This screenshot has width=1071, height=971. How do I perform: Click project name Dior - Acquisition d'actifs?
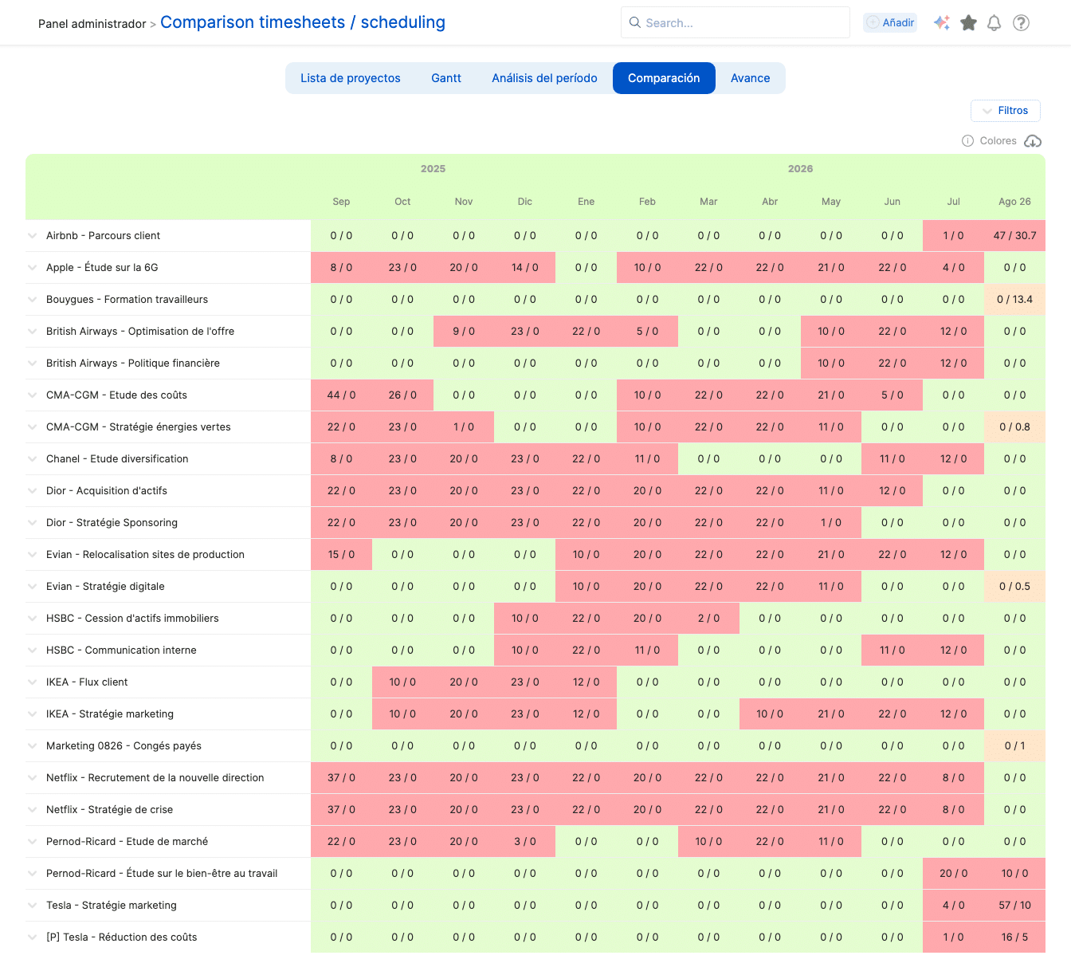[107, 491]
